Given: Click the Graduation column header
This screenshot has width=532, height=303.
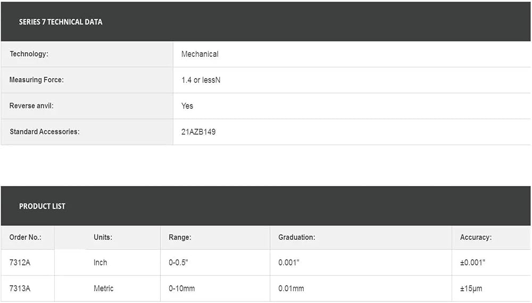Looking at the screenshot, I should [x=296, y=237].
